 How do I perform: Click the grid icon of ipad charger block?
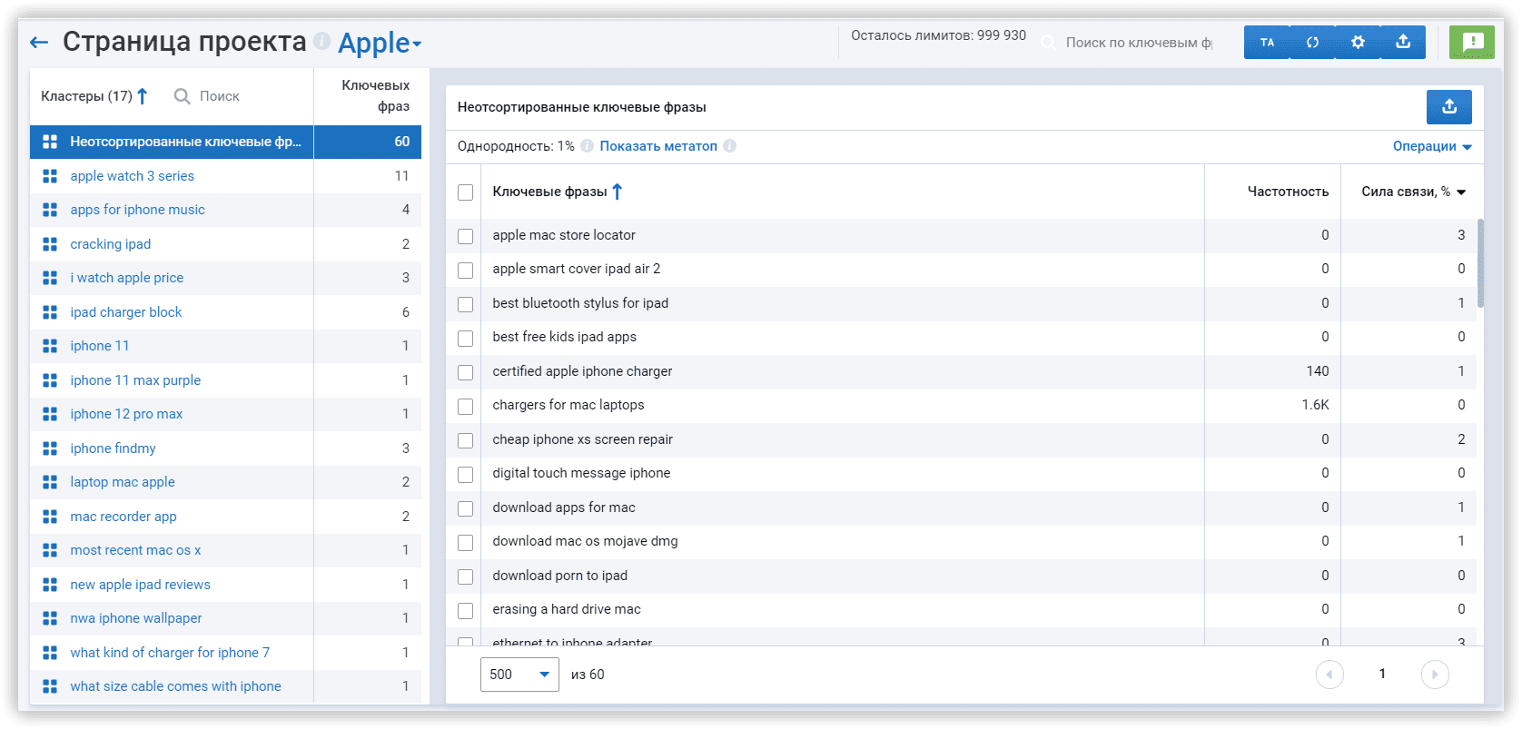click(x=50, y=312)
